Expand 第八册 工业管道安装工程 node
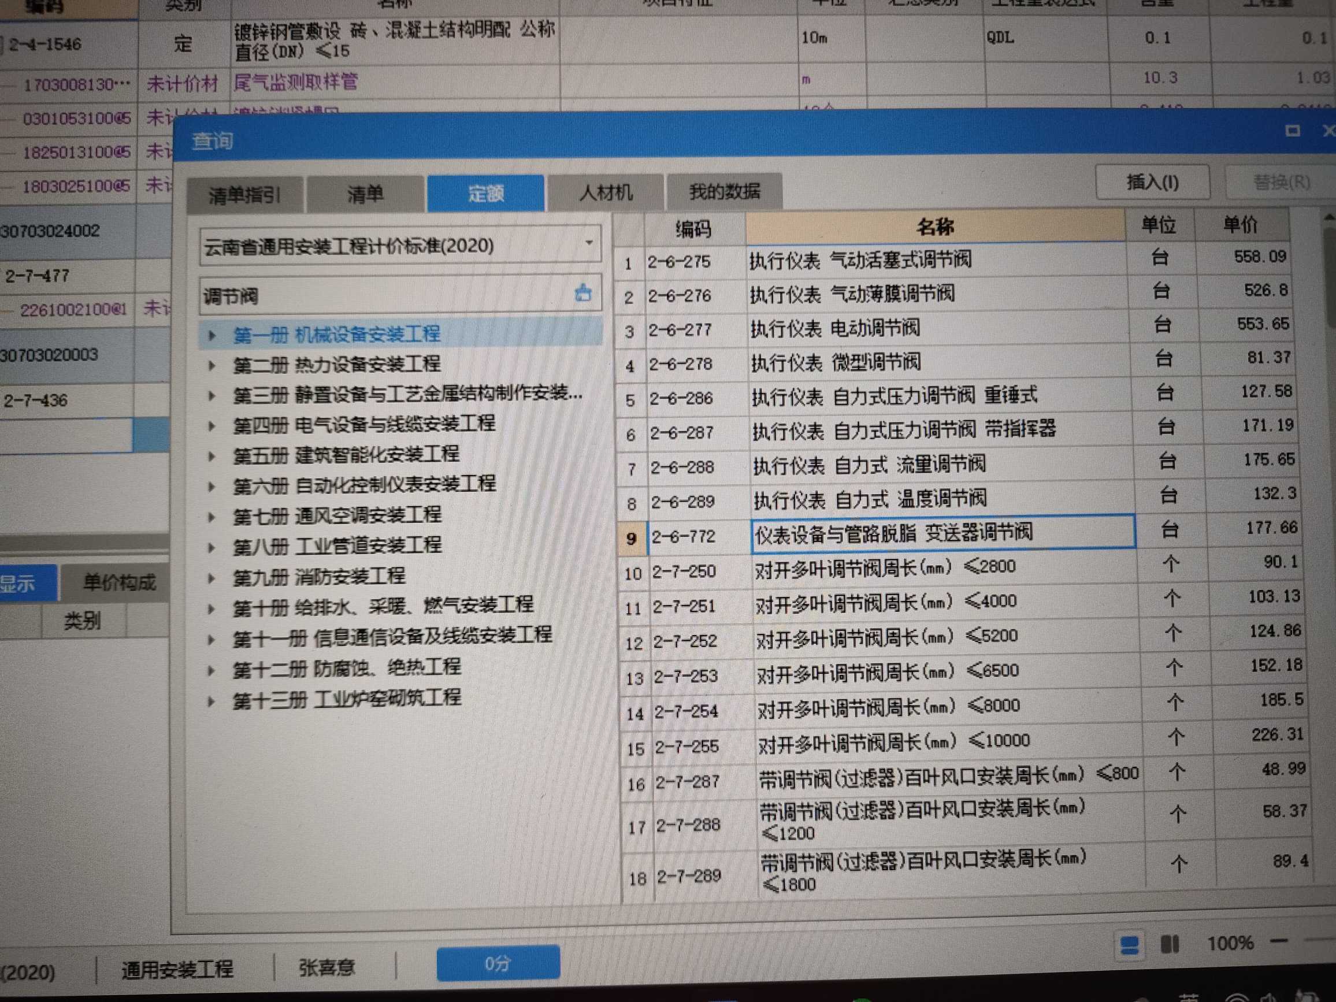The width and height of the screenshot is (1336, 1002). pos(211,548)
